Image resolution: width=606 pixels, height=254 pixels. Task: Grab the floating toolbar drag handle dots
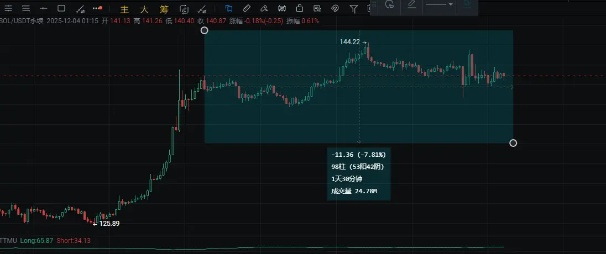pos(374,4)
